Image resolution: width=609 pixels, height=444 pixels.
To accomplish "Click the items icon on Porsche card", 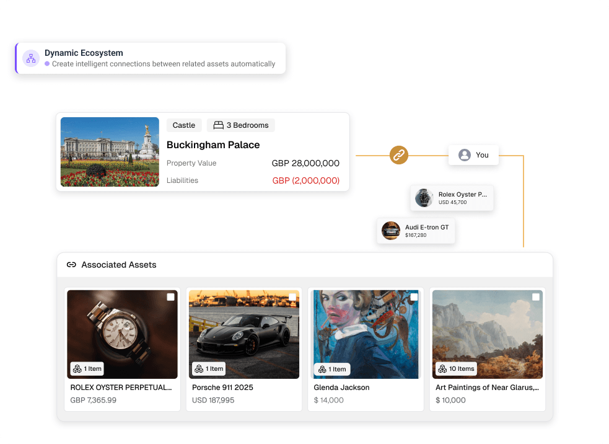I will coord(199,369).
